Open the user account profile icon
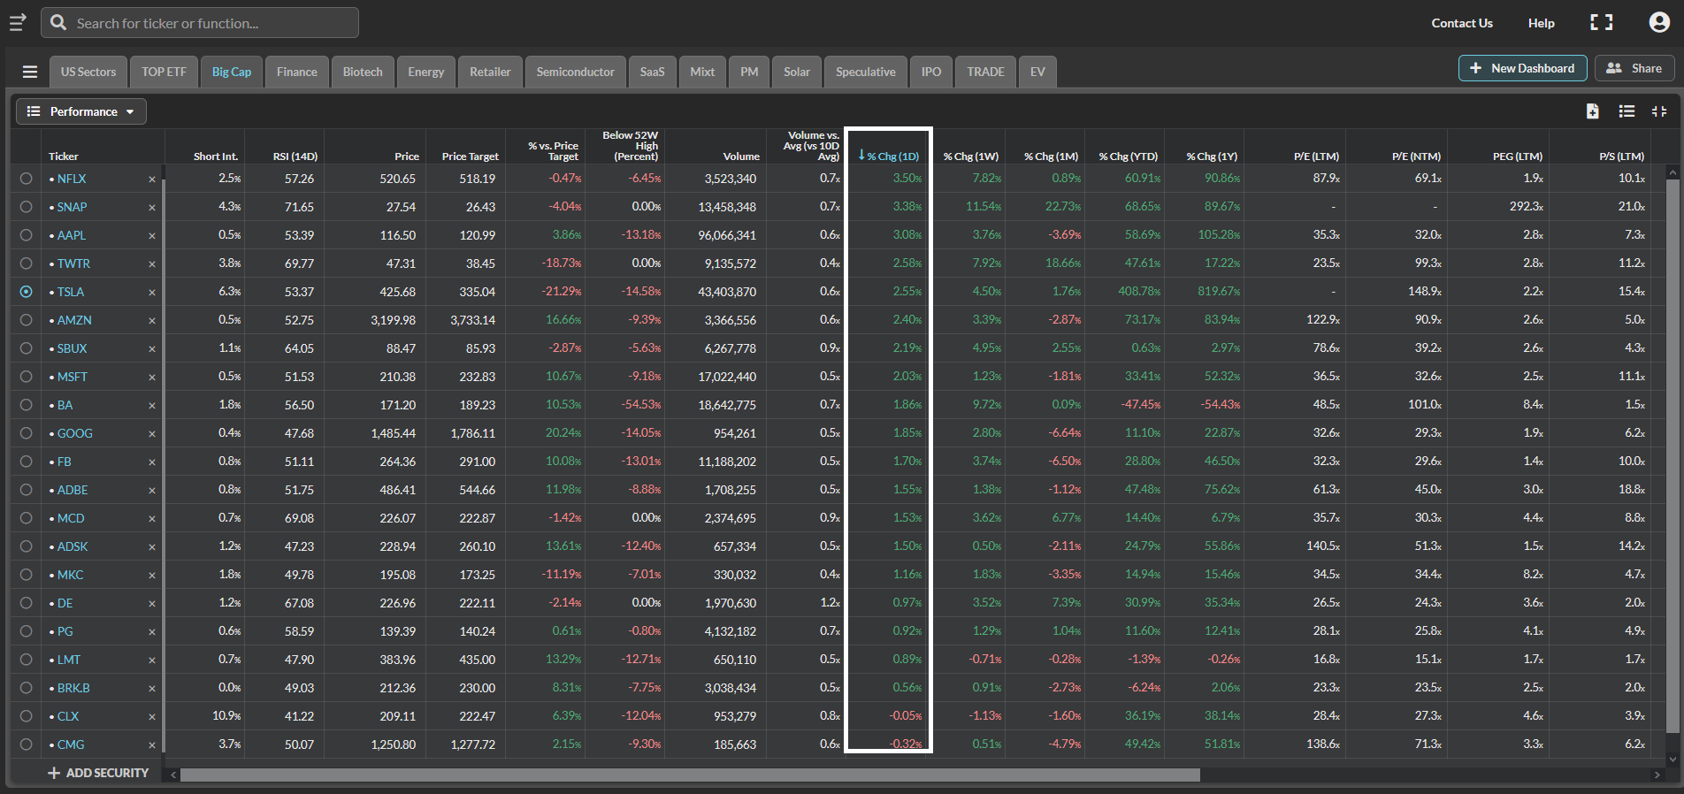This screenshot has width=1684, height=794. 1659,22
